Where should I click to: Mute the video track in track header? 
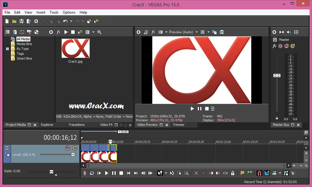tap(67, 148)
